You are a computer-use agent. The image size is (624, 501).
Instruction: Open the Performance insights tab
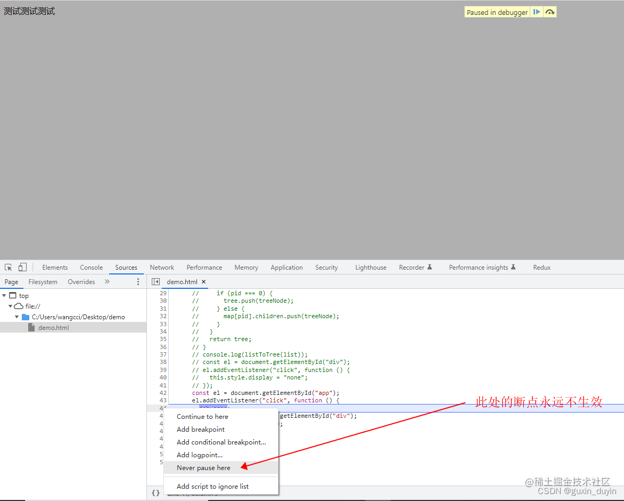[478, 267]
